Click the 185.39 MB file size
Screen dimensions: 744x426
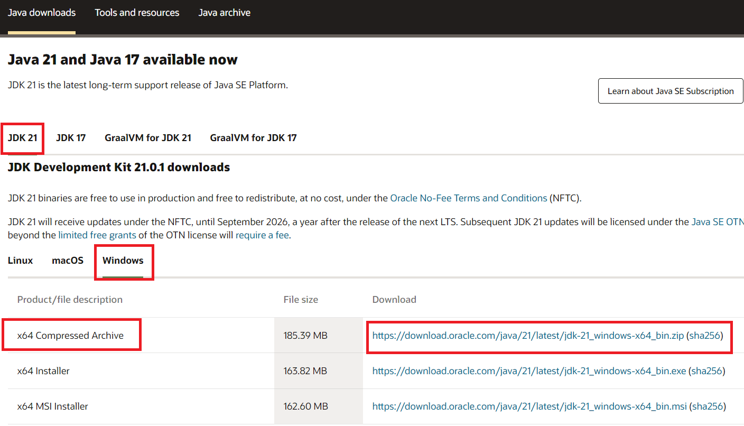point(305,336)
